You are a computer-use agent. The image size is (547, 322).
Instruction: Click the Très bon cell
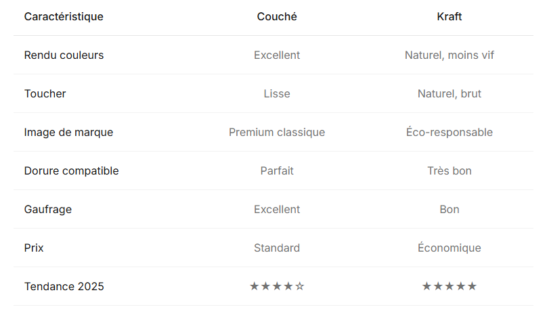(450, 170)
